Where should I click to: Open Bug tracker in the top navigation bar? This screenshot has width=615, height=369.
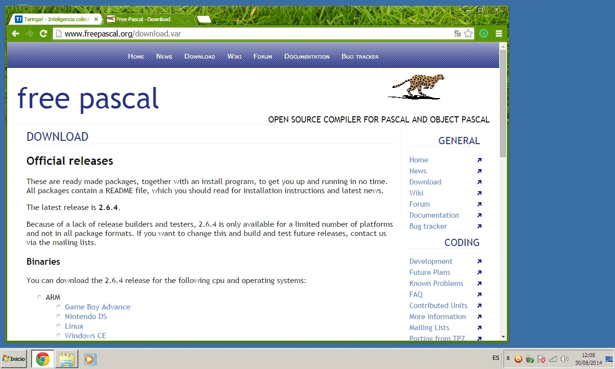coord(360,56)
